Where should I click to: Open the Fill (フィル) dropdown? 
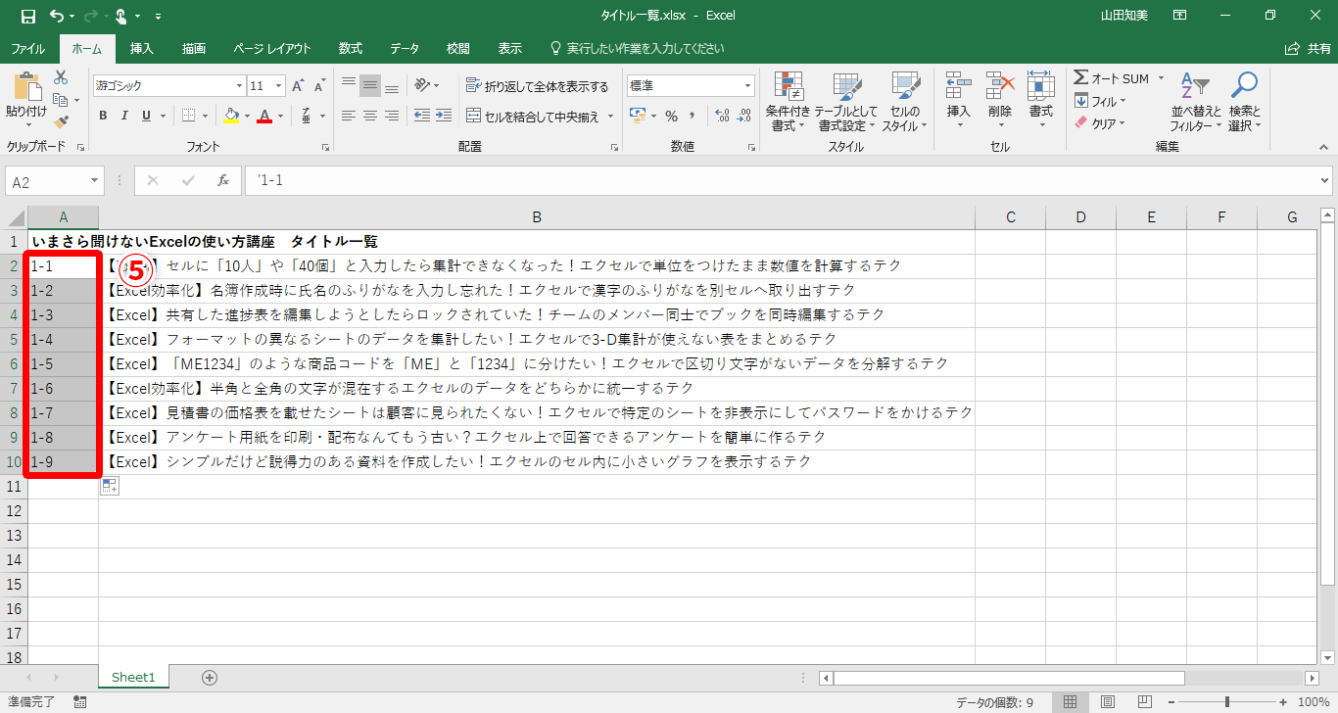pos(1101,101)
